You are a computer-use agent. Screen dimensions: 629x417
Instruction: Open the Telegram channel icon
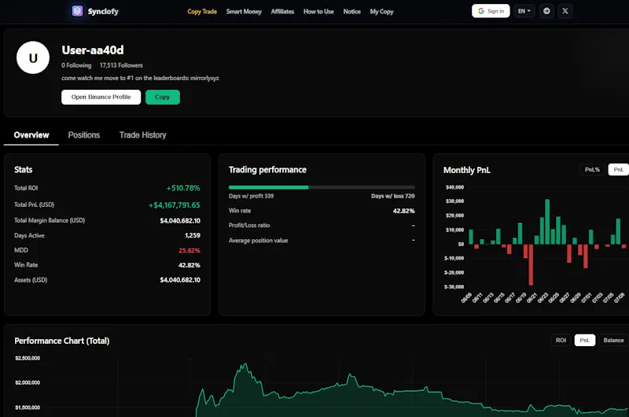(546, 11)
